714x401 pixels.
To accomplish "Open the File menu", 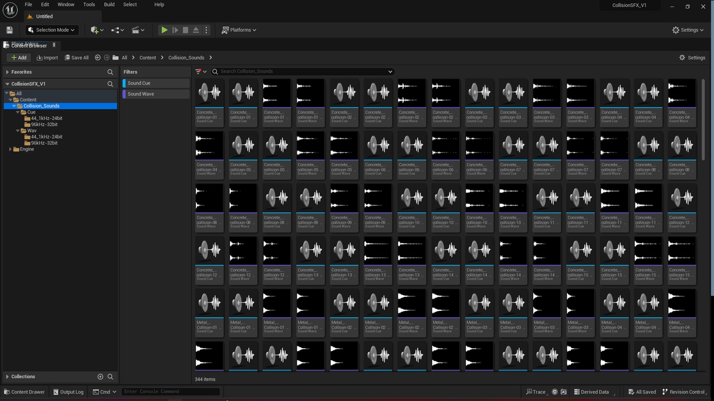I will (x=28, y=4).
